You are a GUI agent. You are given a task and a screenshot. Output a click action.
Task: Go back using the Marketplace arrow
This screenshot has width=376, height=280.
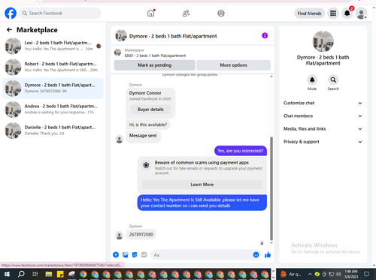[9, 30]
